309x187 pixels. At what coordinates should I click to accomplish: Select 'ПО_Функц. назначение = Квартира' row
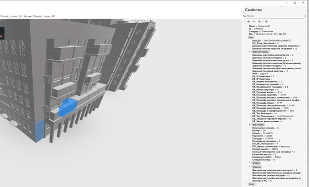[x=271, y=146]
